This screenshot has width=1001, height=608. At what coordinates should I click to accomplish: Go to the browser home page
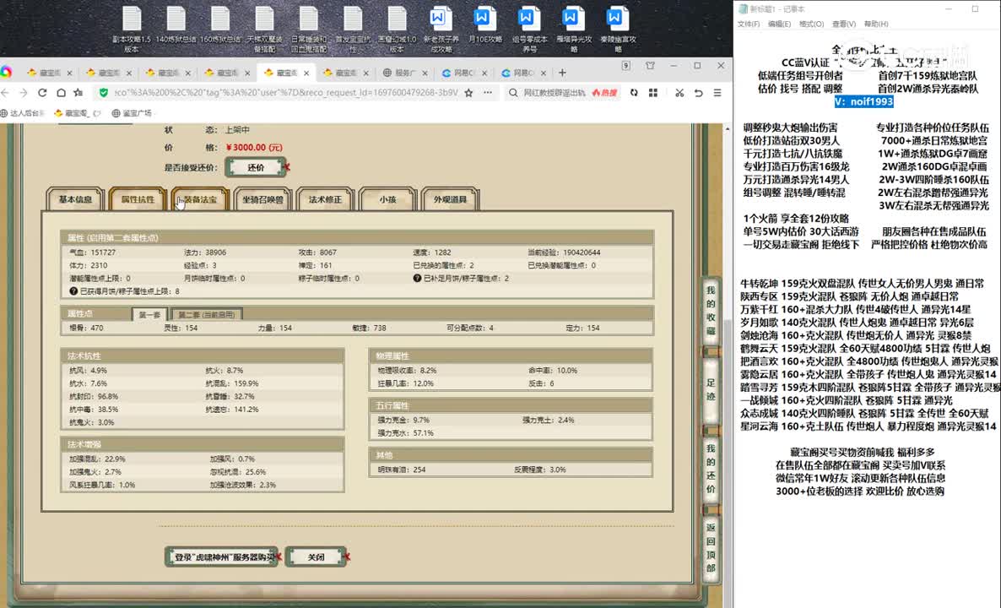(x=61, y=93)
